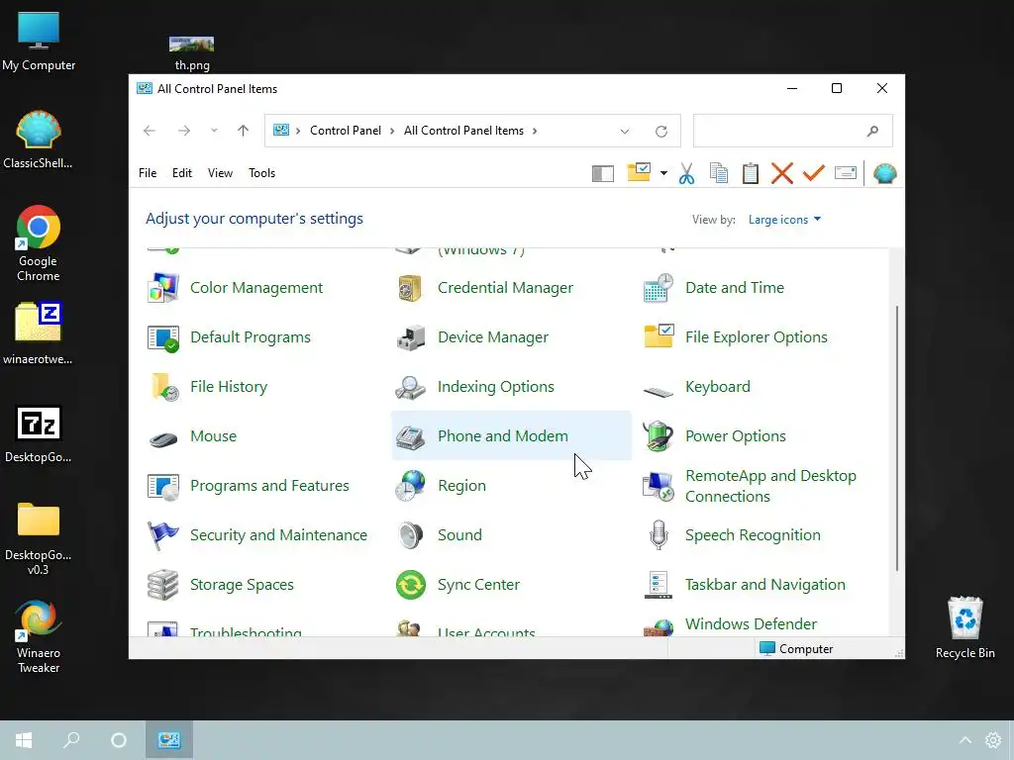Click the Windows Start button
Viewport: 1014px width, 760px height.
(24, 740)
